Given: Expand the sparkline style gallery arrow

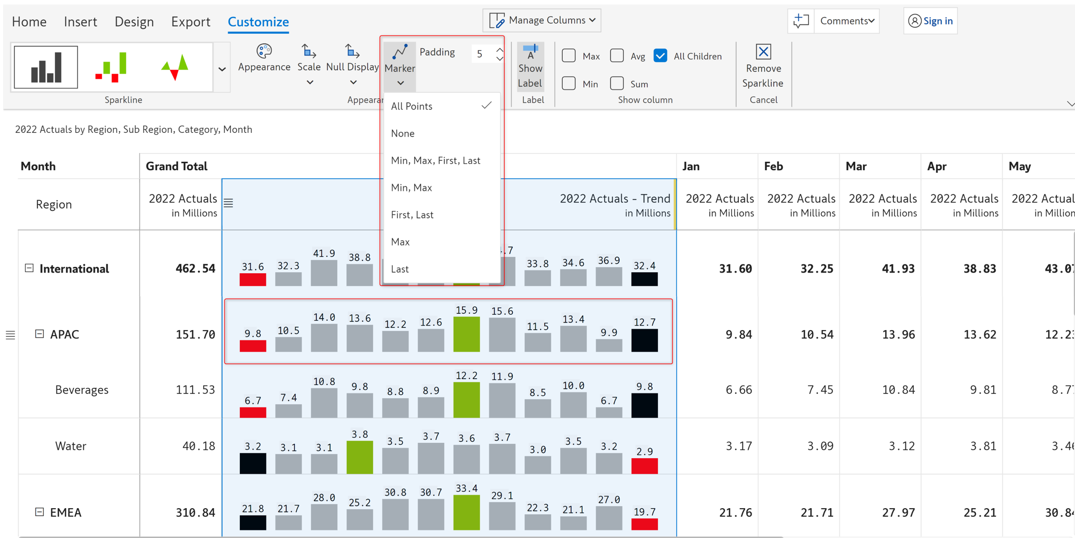Looking at the screenshot, I should coord(222,69).
